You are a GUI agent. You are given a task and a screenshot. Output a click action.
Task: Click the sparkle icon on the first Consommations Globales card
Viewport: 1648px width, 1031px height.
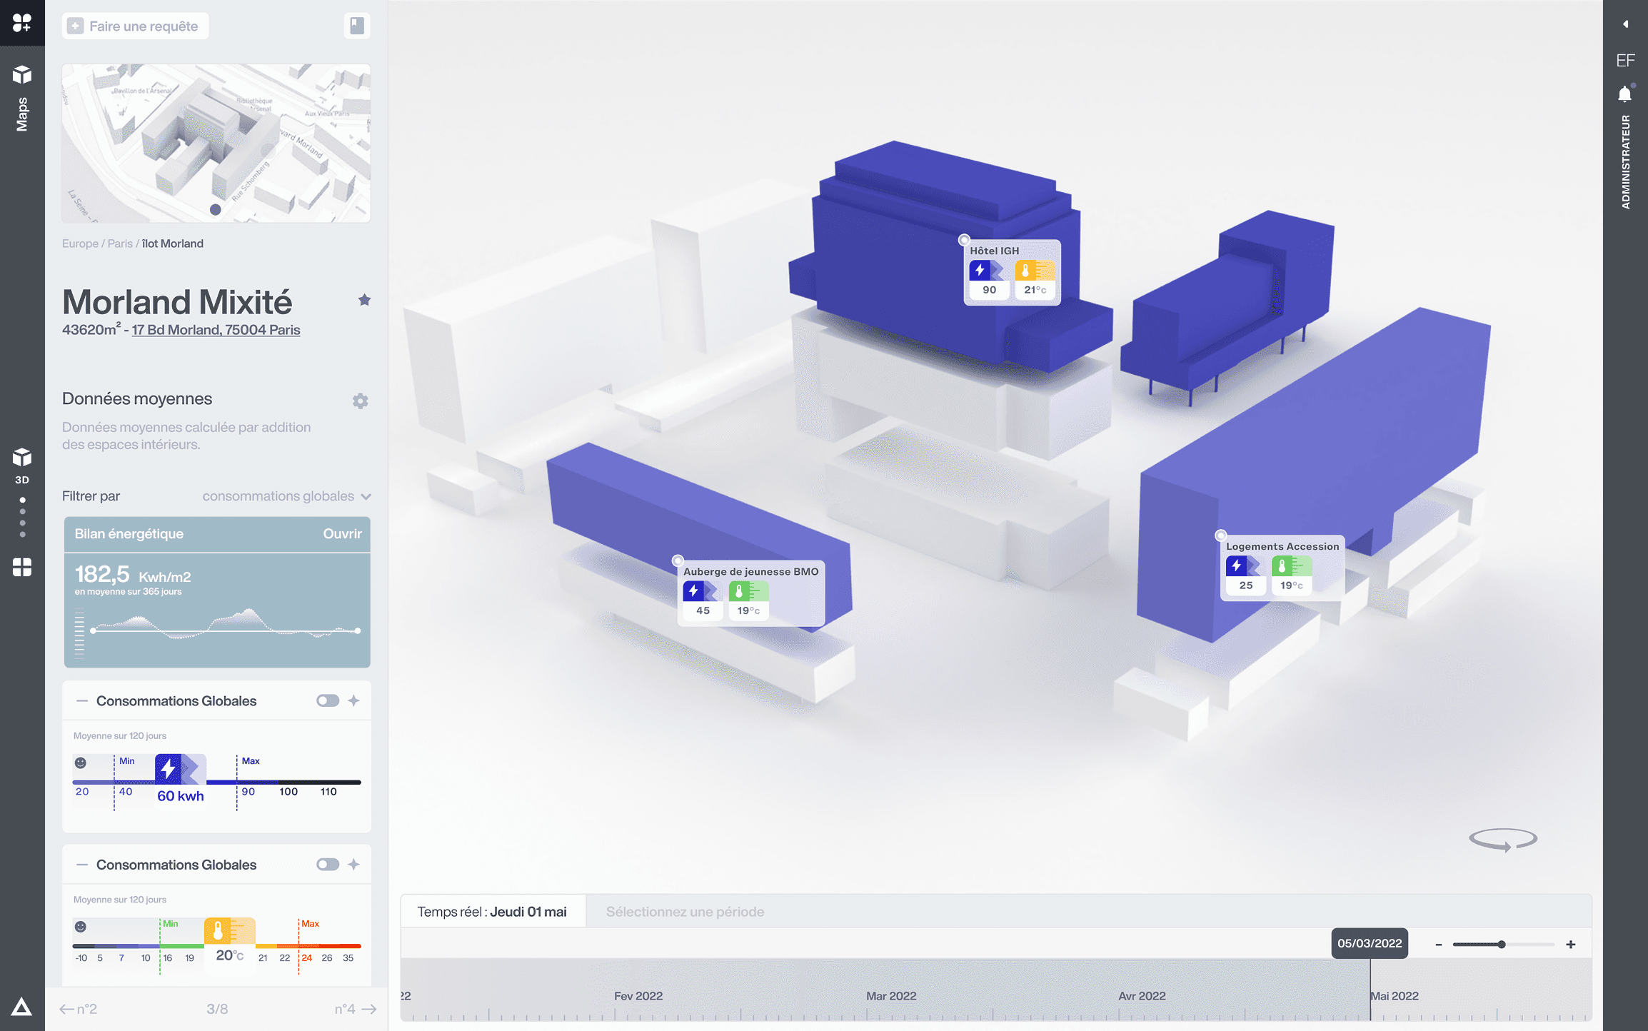(354, 700)
